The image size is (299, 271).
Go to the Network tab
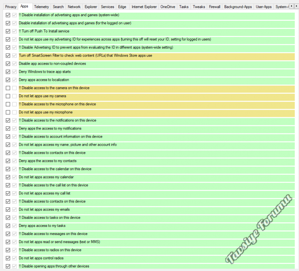[x=74, y=7]
